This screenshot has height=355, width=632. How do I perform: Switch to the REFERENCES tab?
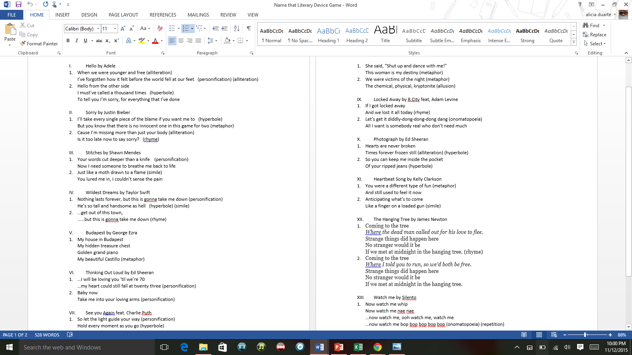pyautogui.click(x=163, y=15)
